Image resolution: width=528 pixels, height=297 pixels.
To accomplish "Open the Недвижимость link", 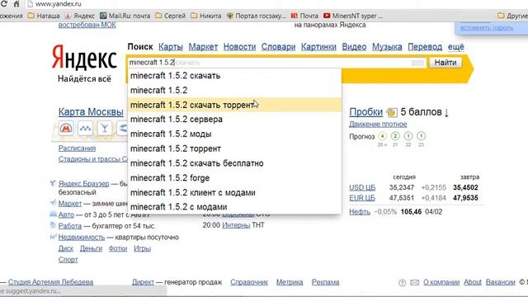I will pos(82,238).
